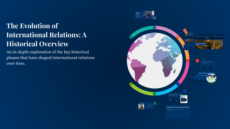230x129 pixels.
Task: Select the navy blue marker on the ring's lower right
Action: tap(178, 84)
